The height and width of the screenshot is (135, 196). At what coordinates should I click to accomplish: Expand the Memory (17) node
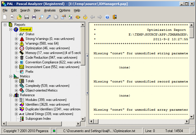(x=16, y=53)
